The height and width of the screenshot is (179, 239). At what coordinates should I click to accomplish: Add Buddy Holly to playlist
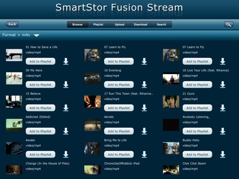tap(197, 155)
